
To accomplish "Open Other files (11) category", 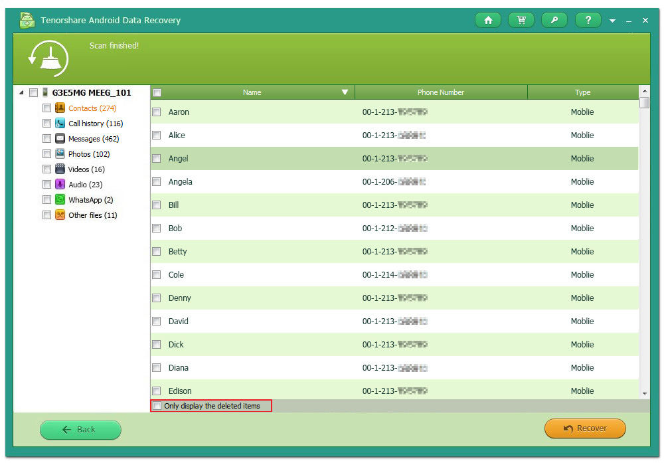I will [x=92, y=215].
